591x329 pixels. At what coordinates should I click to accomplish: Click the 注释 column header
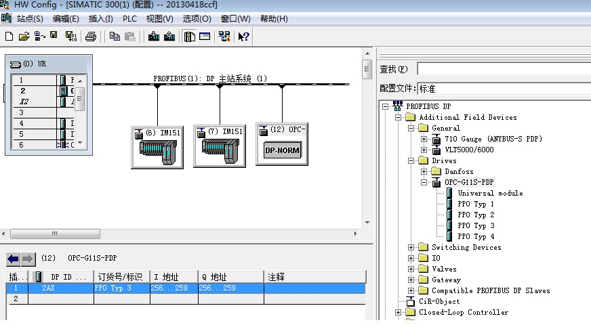tap(315, 277)
